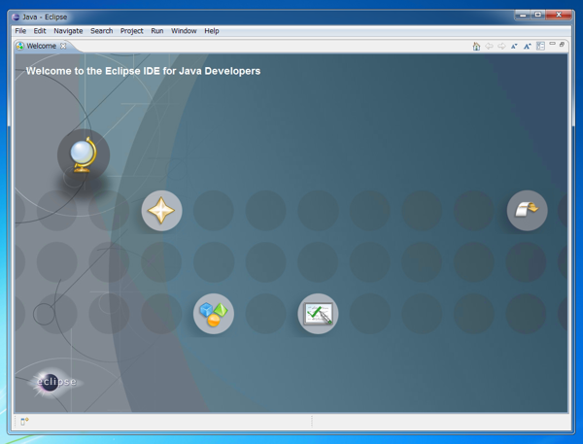Screen dimensions: 583x444
Task: Close the Welcome tab
Action: click(x=63, y=46)
